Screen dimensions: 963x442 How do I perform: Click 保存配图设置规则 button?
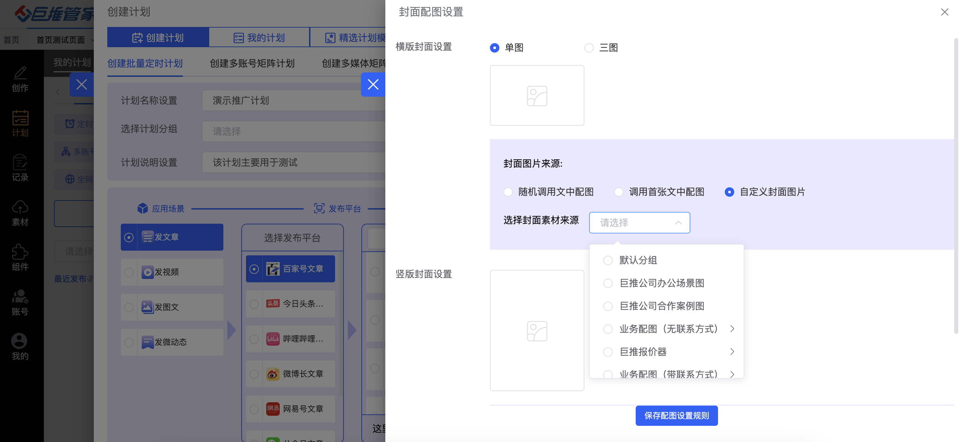point(676,415)
